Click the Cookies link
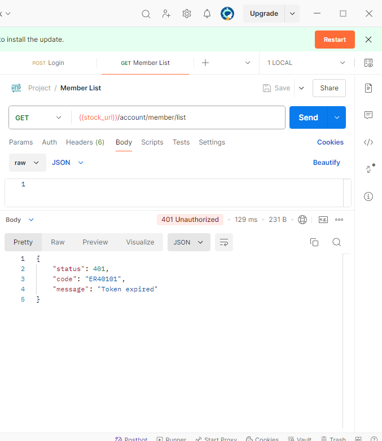Image resolution: width=382 pixels, height=441 pixels. tap(330, 142)
